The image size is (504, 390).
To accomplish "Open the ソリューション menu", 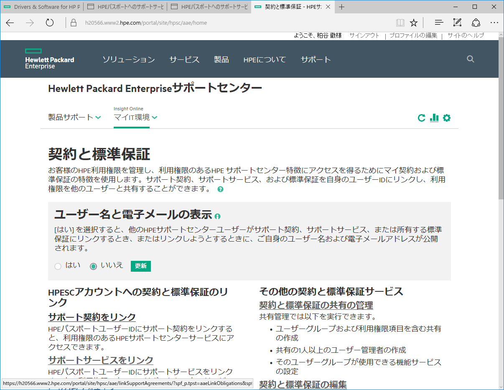I will 129,59.
